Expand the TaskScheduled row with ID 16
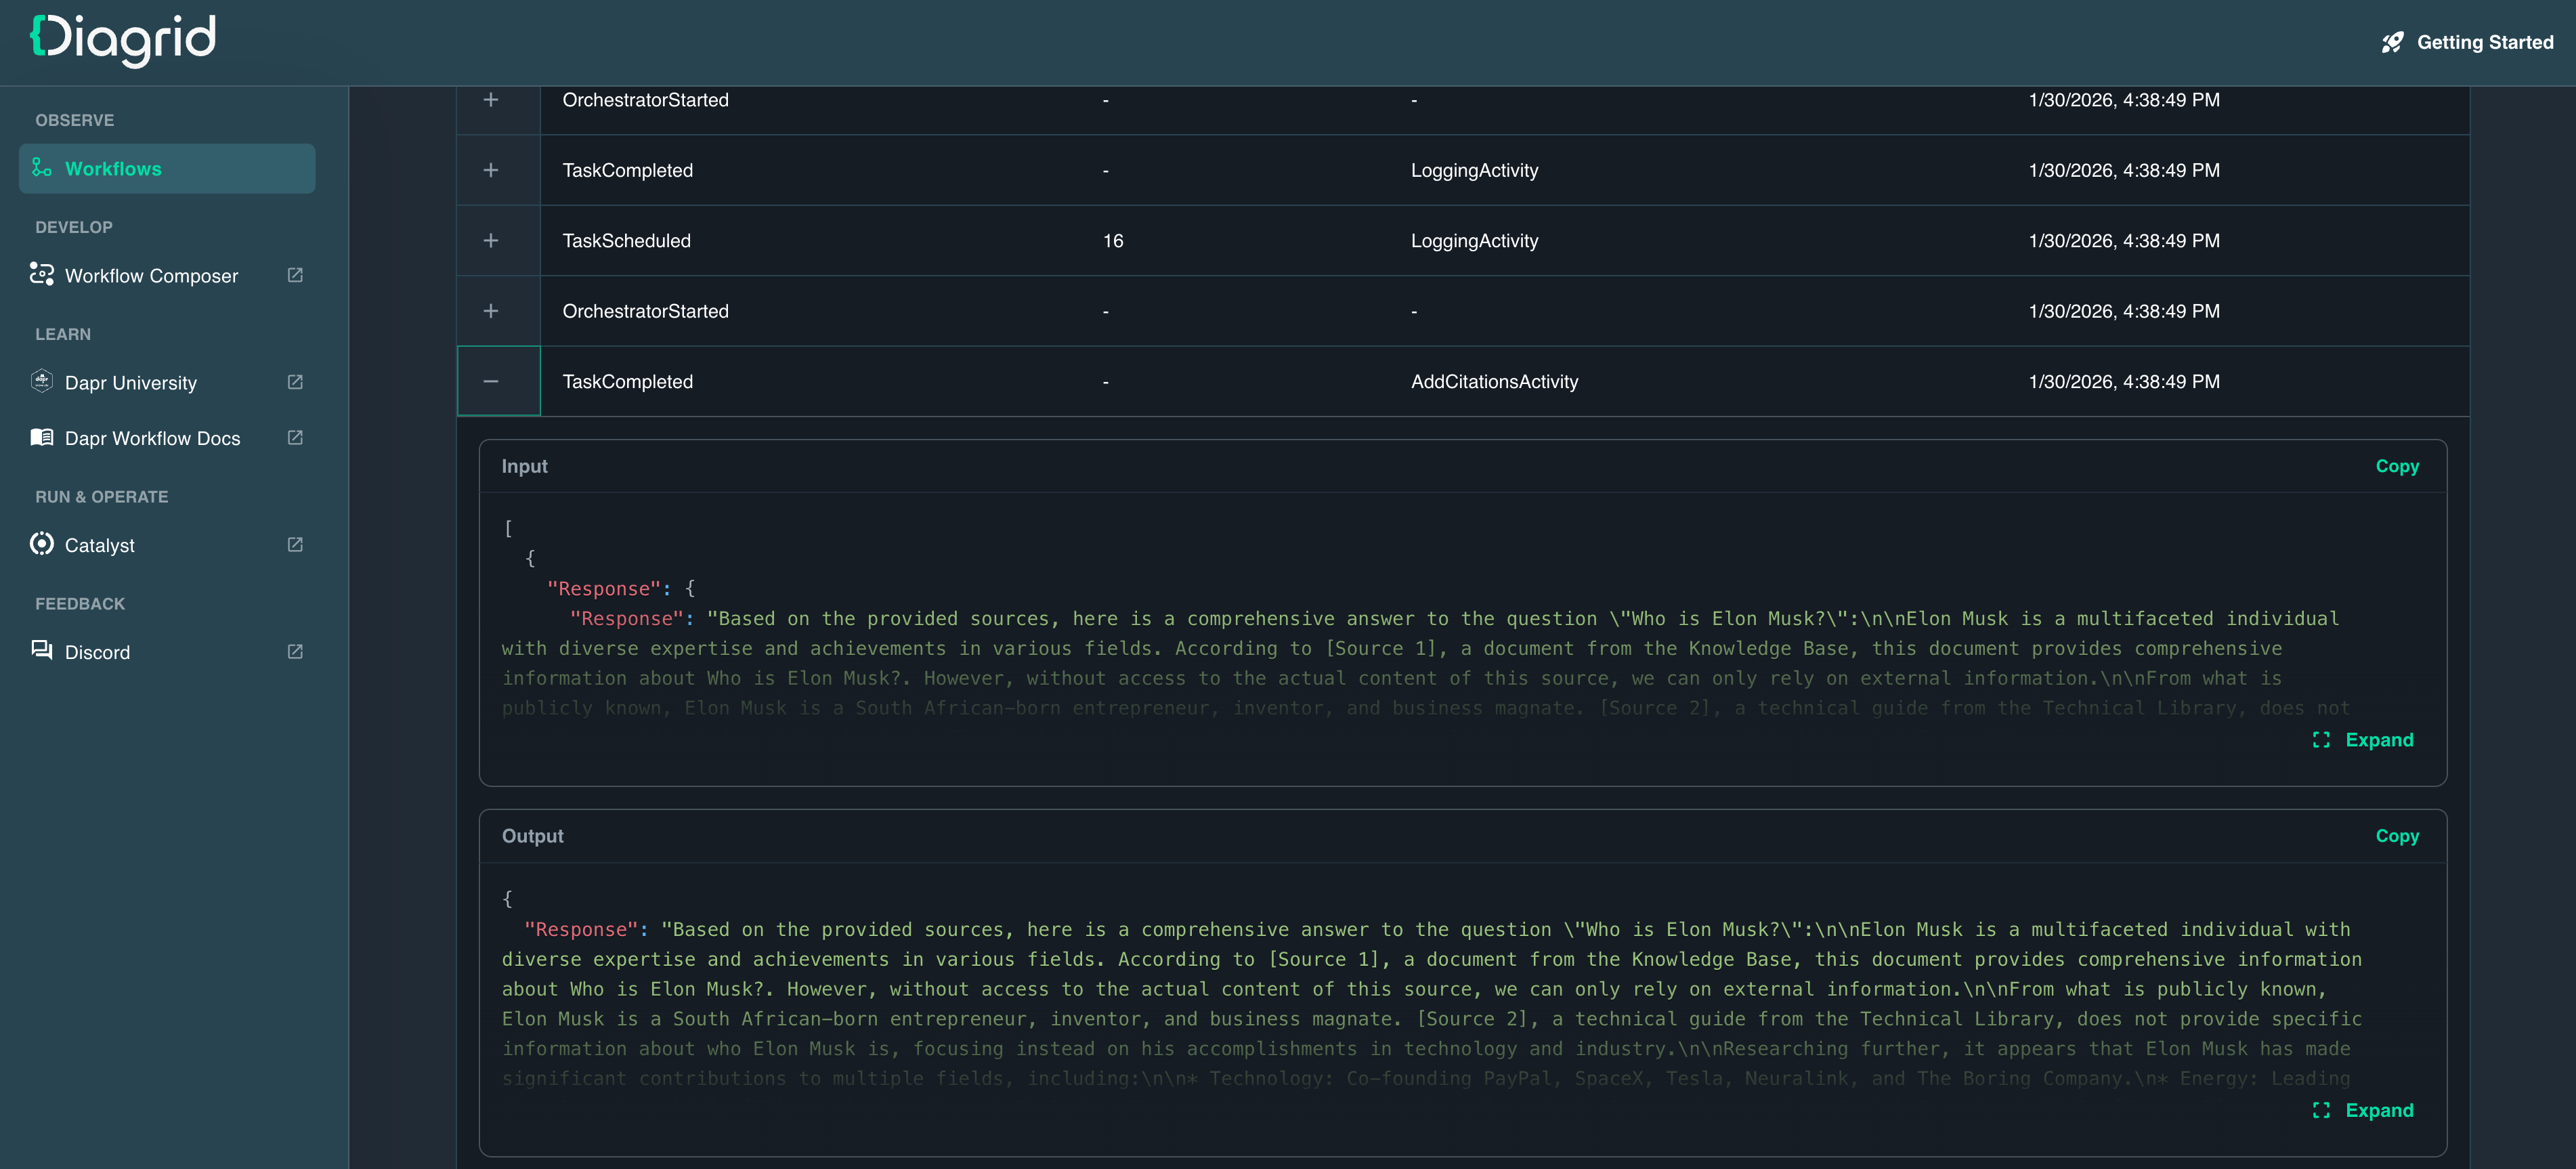Screen dimensions: 2576x1169 click(x=491, y=241)
